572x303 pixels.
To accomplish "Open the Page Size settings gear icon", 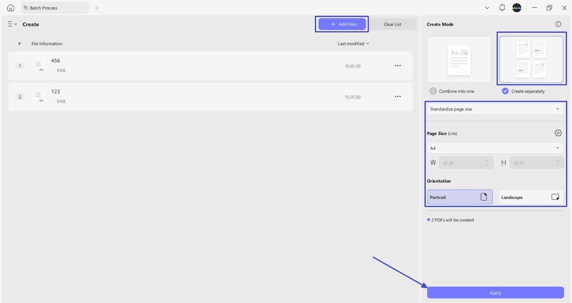I will click(x=558, y=133).
